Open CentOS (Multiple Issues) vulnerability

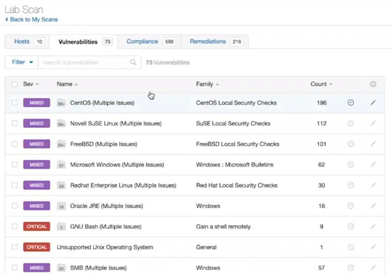click(102, 103)
